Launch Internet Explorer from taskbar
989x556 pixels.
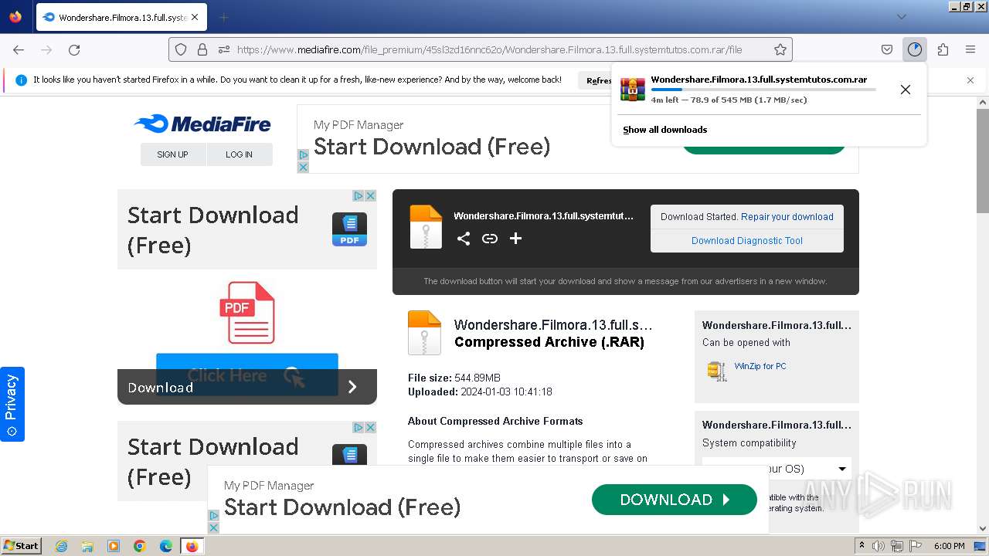[62, 546]
